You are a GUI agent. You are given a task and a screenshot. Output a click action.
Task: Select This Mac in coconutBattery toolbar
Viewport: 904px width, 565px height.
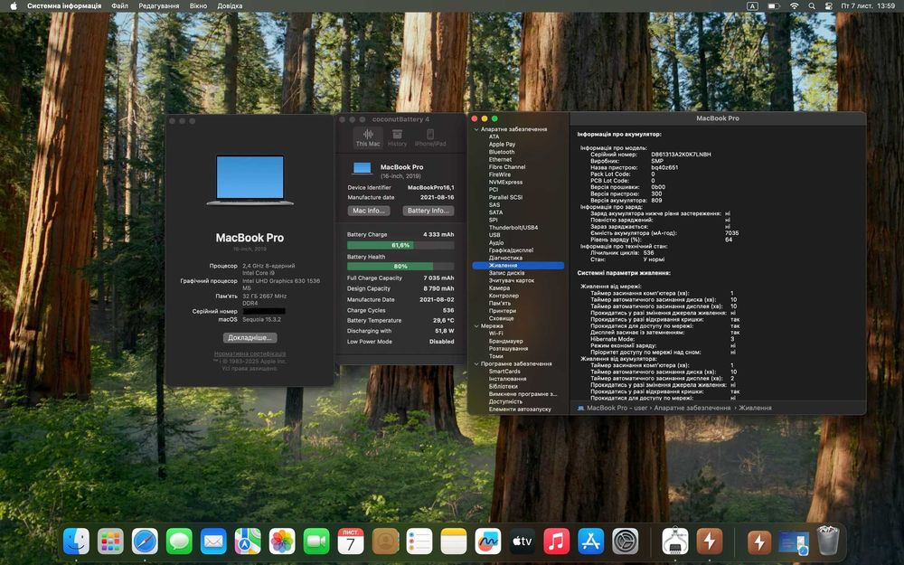[x=368, y=137]
